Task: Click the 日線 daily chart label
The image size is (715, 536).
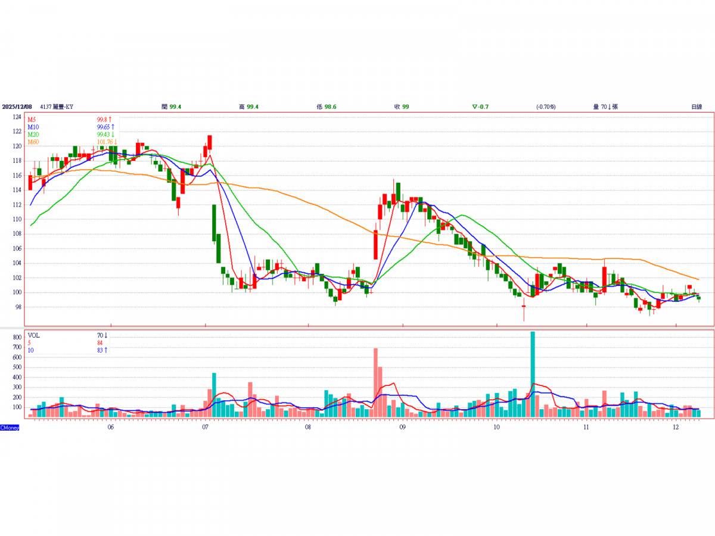Action: click(696, 107)
